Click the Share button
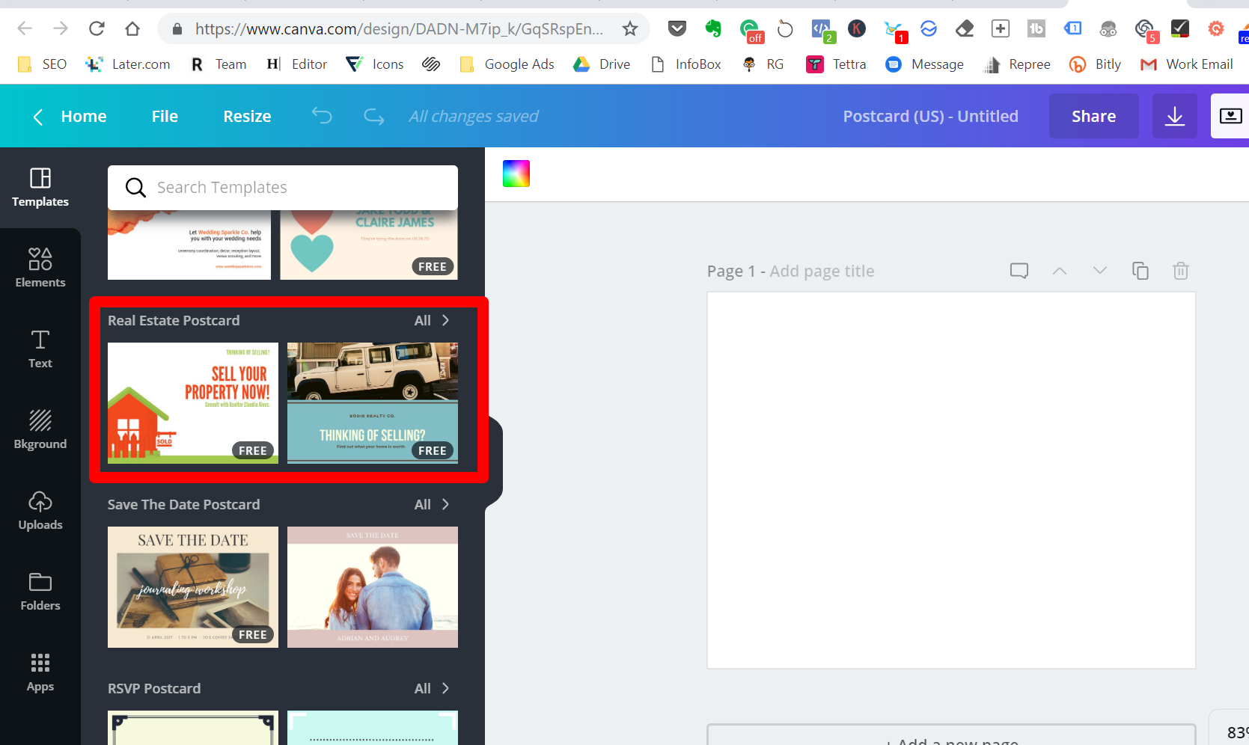The image size is (1249, 745). pos(1093,116)
